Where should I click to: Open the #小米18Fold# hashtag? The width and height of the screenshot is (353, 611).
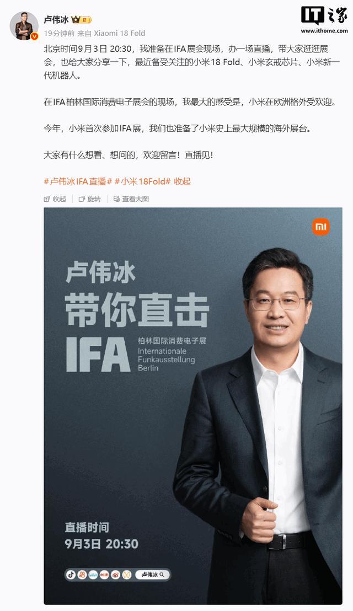tap(143, 181)
